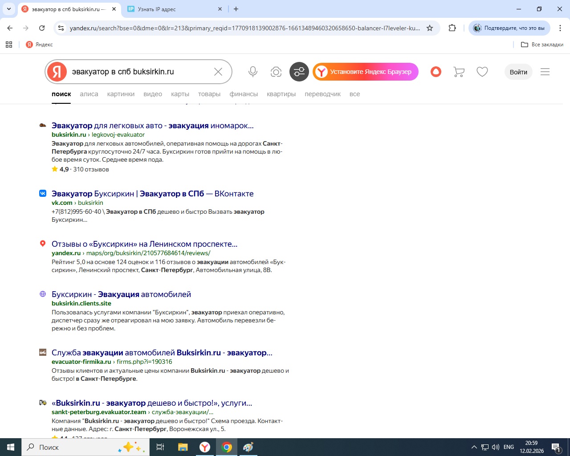
Task: Open search settings filter icon
Action: pyautogui.click(x=299, y=72)
